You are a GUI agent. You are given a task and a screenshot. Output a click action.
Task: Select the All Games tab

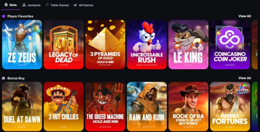click(83, 5)
